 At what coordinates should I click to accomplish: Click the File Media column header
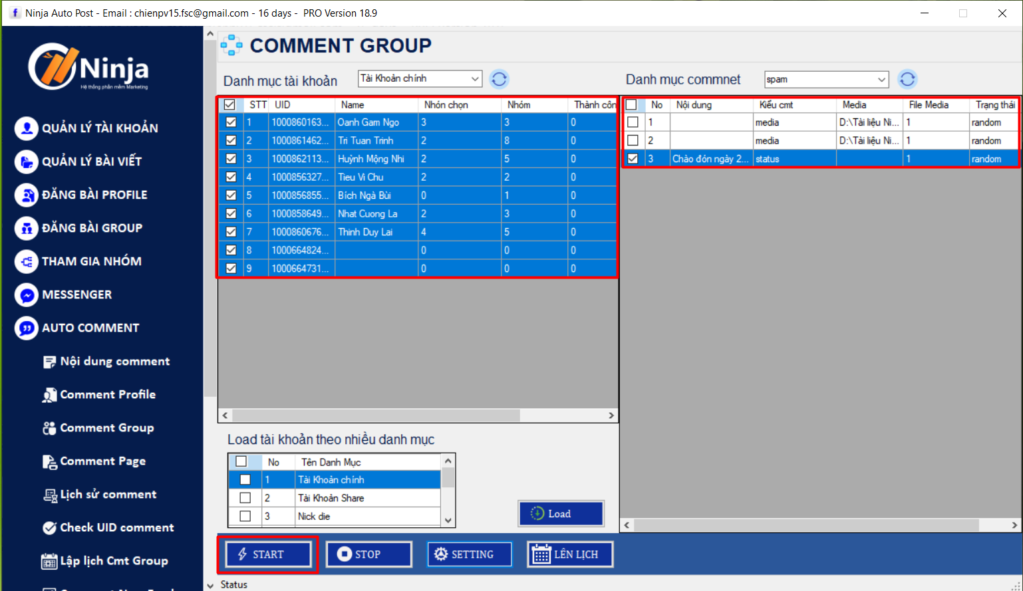(936, 104)
